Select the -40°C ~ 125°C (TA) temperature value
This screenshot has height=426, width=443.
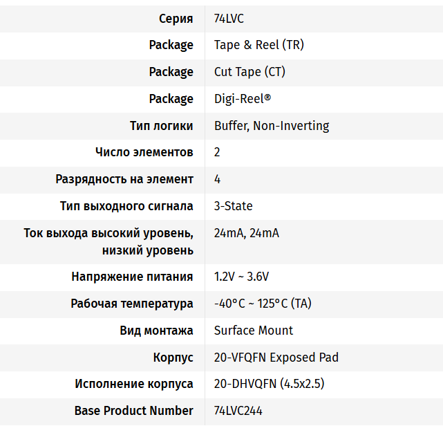click(261, 304)
